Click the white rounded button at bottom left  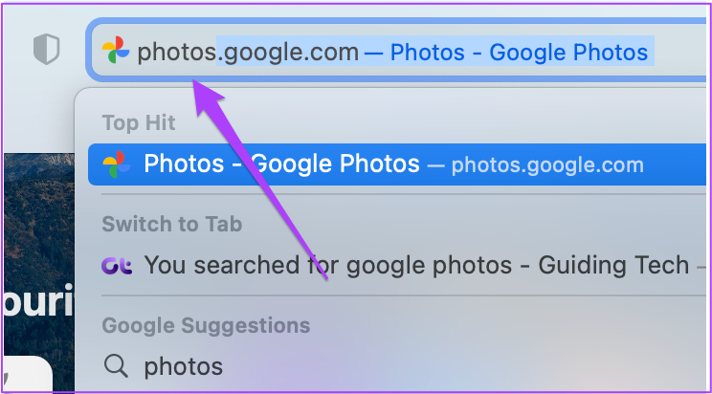click(28, 374)
